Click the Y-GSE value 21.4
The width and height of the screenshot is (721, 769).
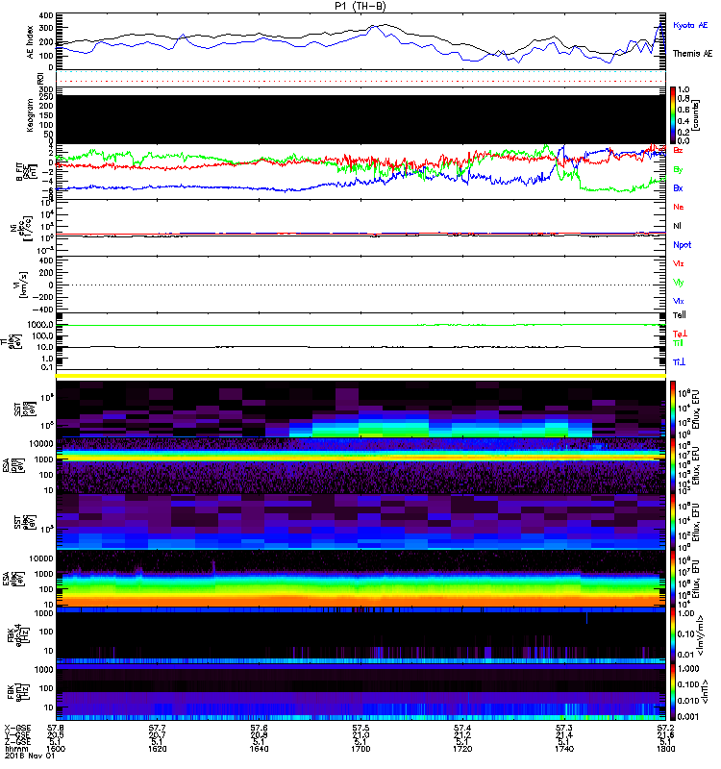(x=564, y=735)
